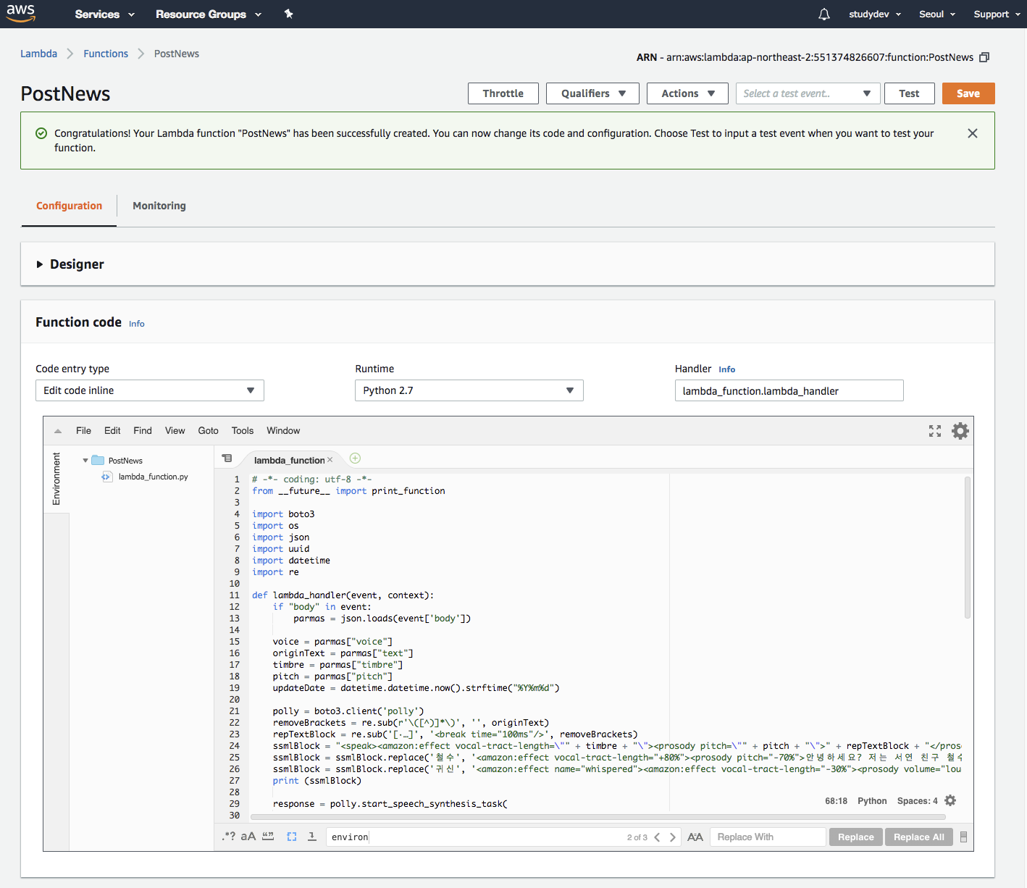Click the Replace With field

click(768, 837)
